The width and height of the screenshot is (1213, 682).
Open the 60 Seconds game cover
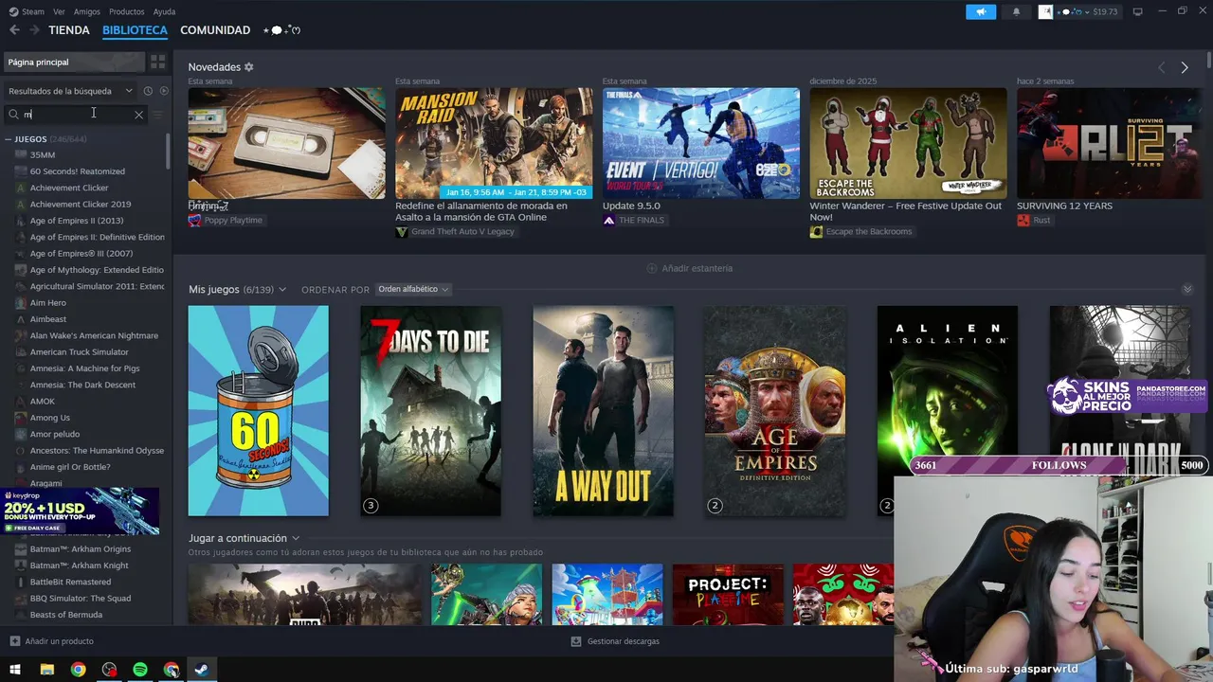click(x=258, y=411)
